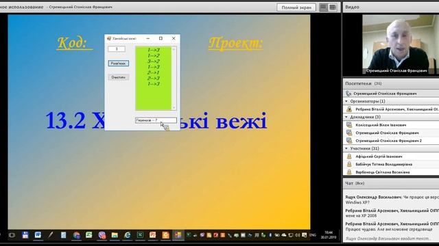Click the Task View icon on the taskbar
This screenshot has height=246, width=439.
pos(12,235)
